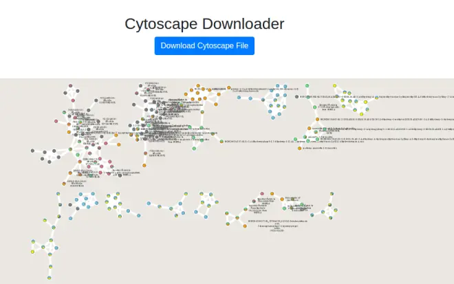Select the pink node atop the bottom-center labeled cluster
The image size is (454, 284).
tap(262, 194)
